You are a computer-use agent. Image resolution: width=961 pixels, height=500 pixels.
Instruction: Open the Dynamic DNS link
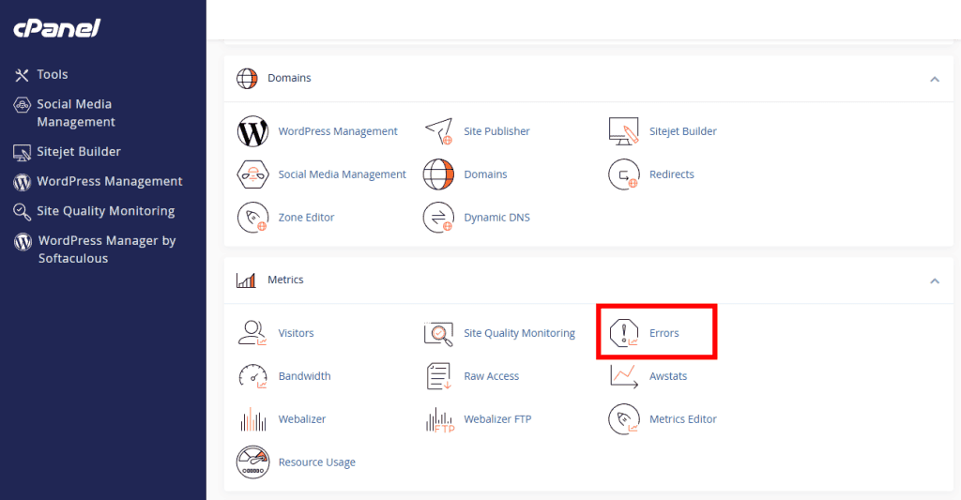pos(497,218)
